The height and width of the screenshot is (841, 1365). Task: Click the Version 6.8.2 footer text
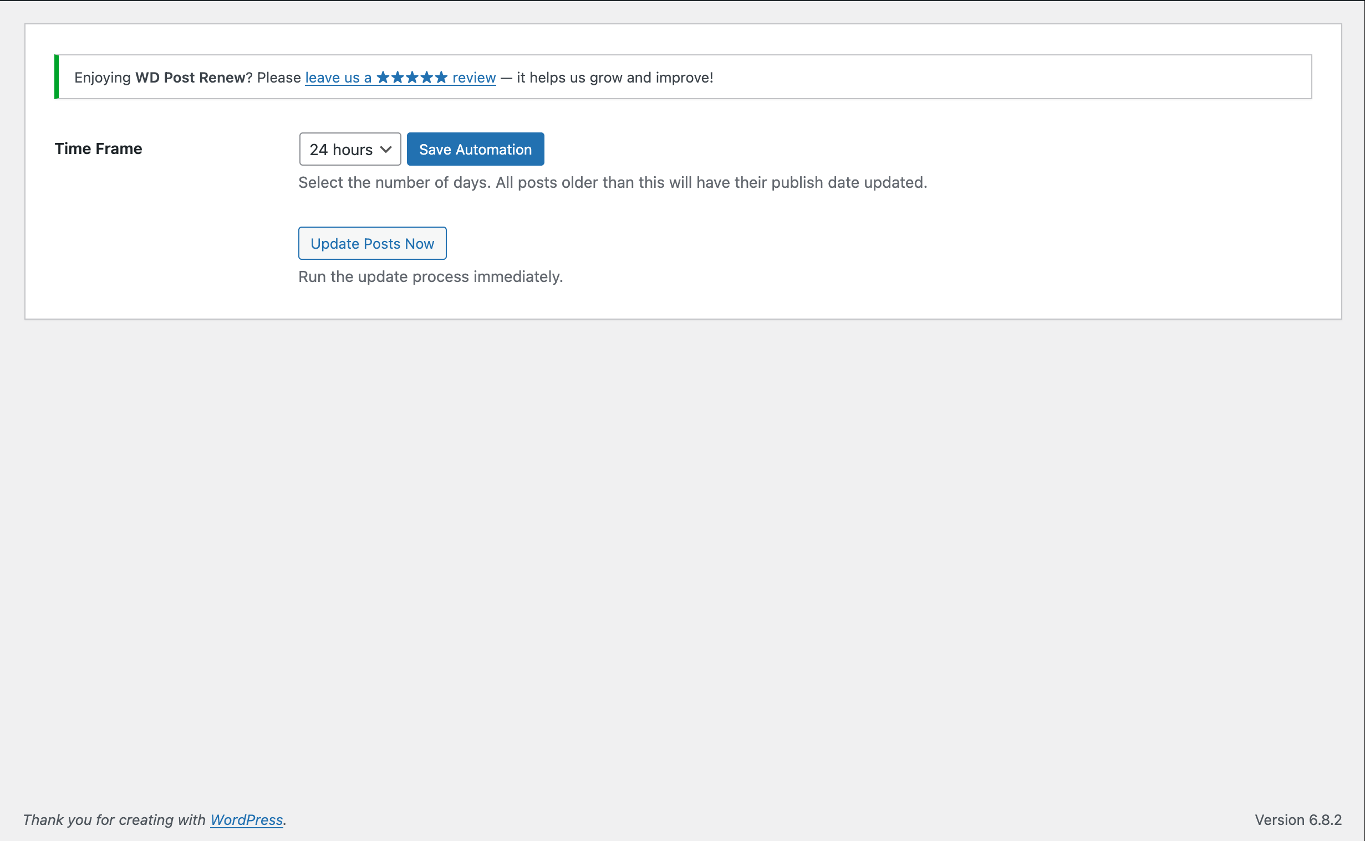pyautogui.click(x=1298, y=820)
